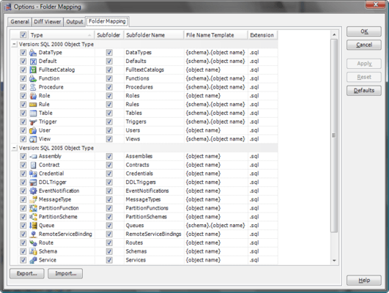This screenshot has width=389, height=293.
Task: Click the scrollbar up arrow
Action: pos(334,34)
